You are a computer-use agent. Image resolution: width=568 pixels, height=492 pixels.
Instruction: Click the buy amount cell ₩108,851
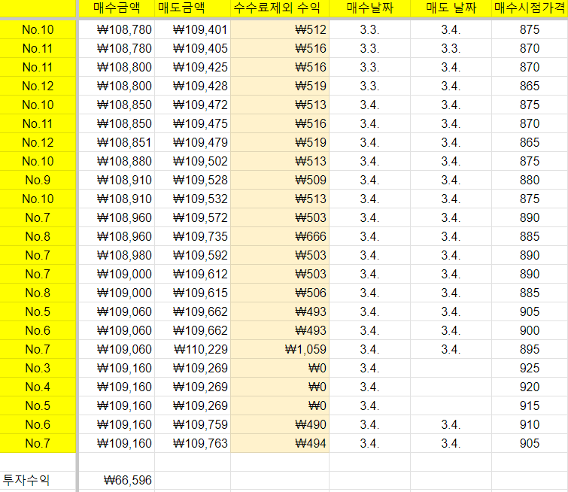pos(117,143)
